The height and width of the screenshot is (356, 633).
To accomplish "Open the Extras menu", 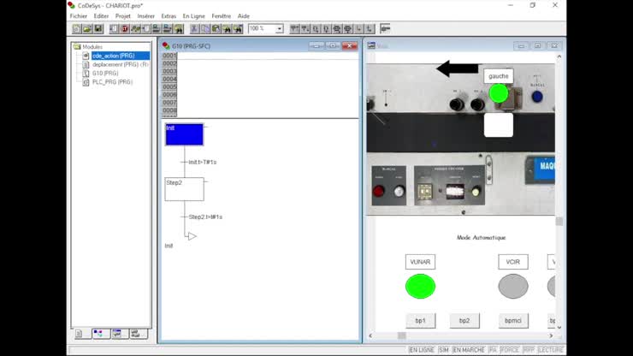I will 169,15.
